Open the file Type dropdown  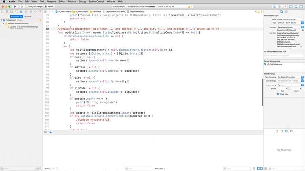pyautogui.click(x=290, y=23)
